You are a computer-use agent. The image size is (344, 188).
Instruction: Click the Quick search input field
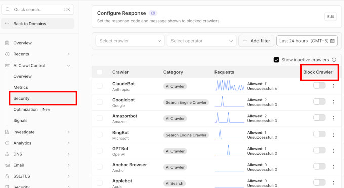[x=37, y=9]
